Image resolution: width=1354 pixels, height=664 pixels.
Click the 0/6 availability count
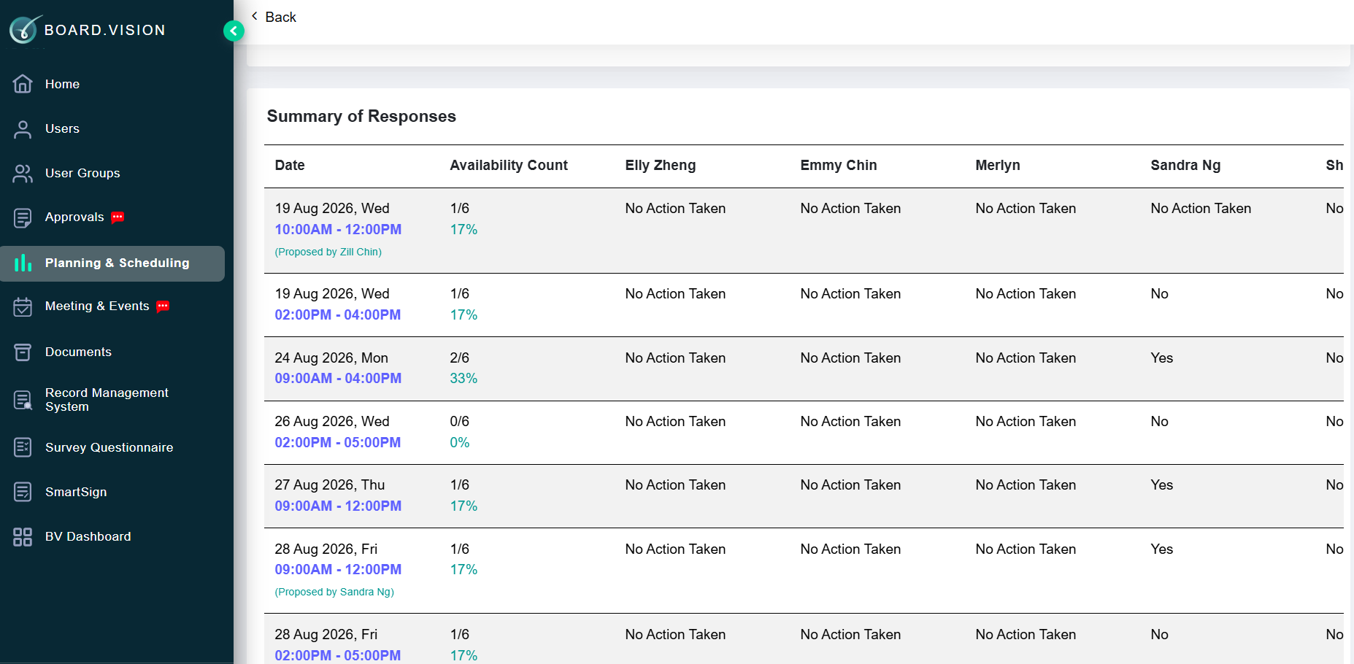click(x=460, y=422)
